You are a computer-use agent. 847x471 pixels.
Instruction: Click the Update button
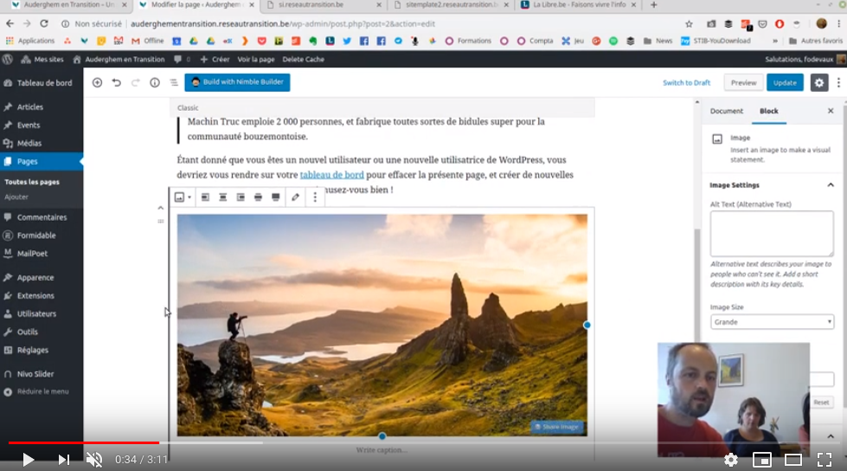pyautogui.click(x=785, y=83)
